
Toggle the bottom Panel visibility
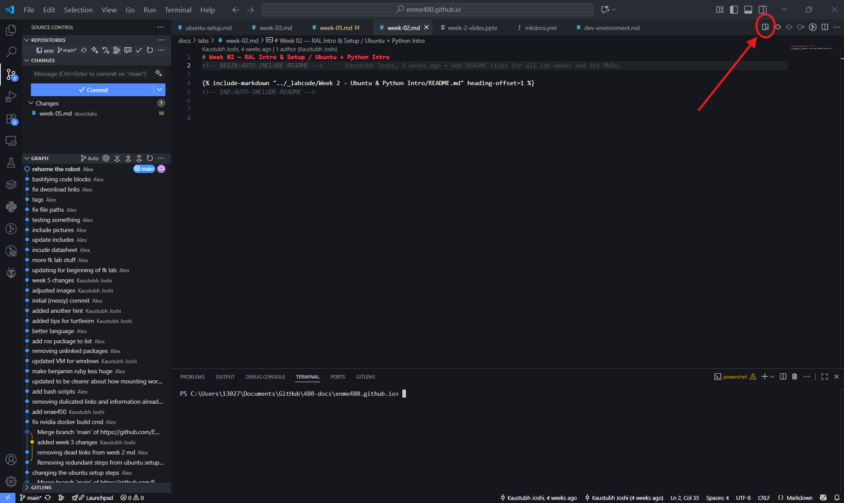coord(748,10)
